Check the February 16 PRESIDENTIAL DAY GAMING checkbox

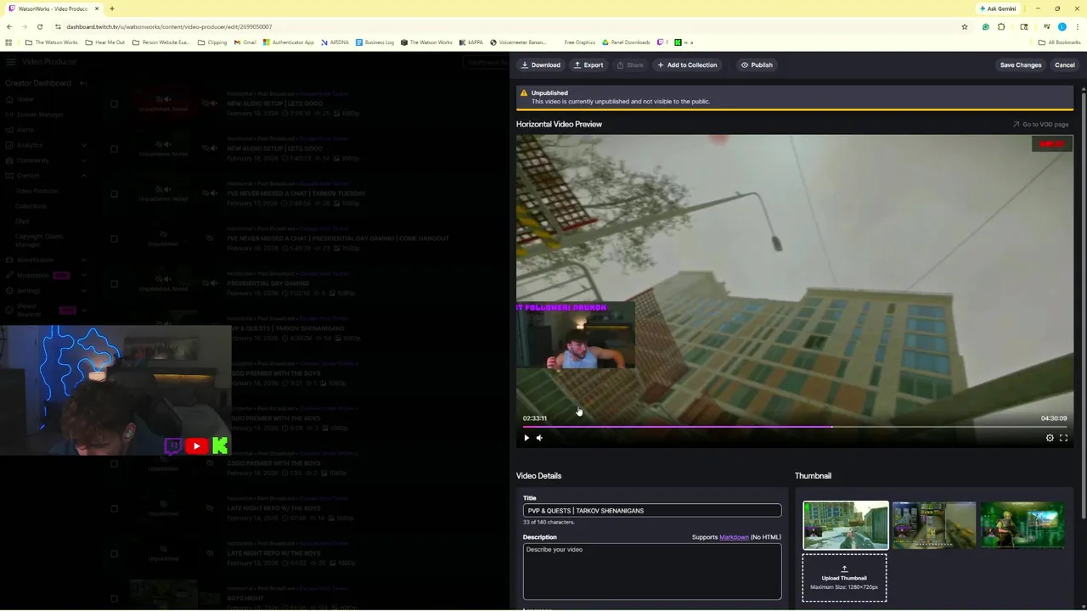click(x=114, y=283)
